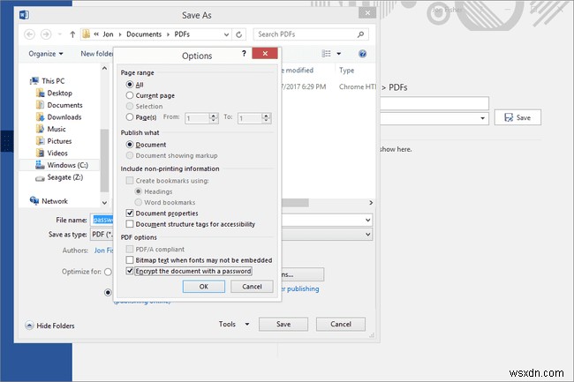Click OK in Options dialog
Screen dimensions: 574x382
point(204,287)
